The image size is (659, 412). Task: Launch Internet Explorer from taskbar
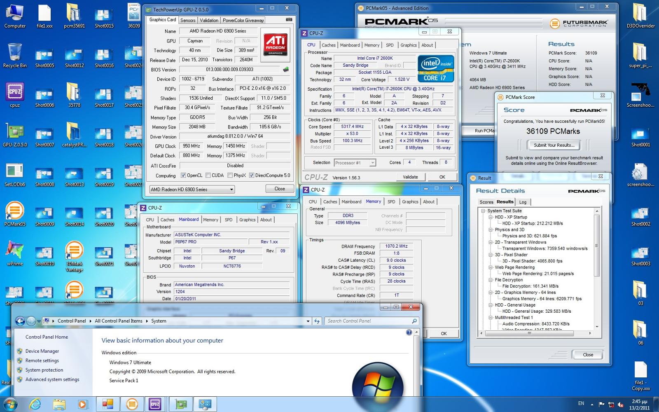pyautogui.click(x=35, y=404)
